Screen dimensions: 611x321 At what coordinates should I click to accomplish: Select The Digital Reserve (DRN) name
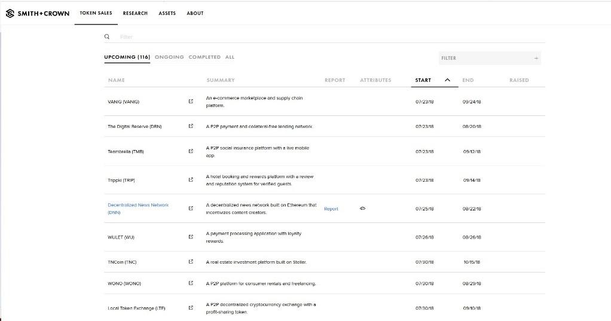pyautogui.click(x=135, y=127)
